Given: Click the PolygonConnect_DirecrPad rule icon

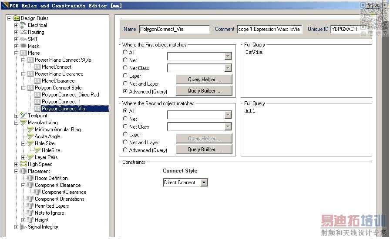Looking at the screenshot, I should click(37, 95).
